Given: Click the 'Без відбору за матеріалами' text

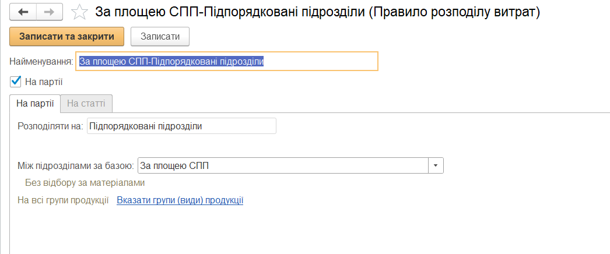Looking at the screenshot, I should [85, 182].
